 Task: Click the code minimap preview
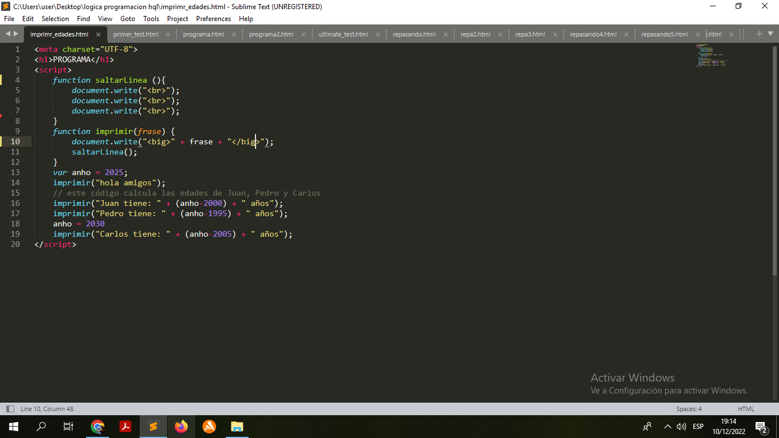[712, 55]
